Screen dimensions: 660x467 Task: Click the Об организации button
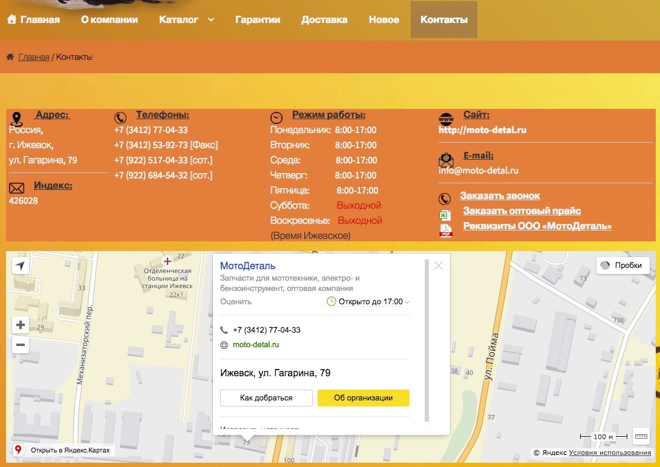pos(363,398)
